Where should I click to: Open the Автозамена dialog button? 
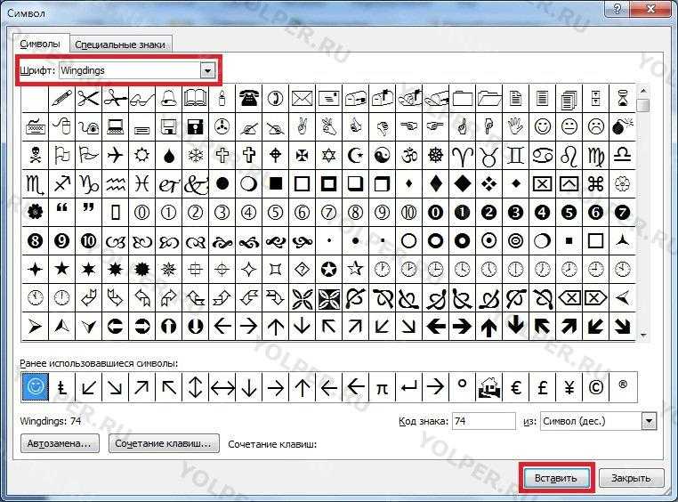point(60,443)
